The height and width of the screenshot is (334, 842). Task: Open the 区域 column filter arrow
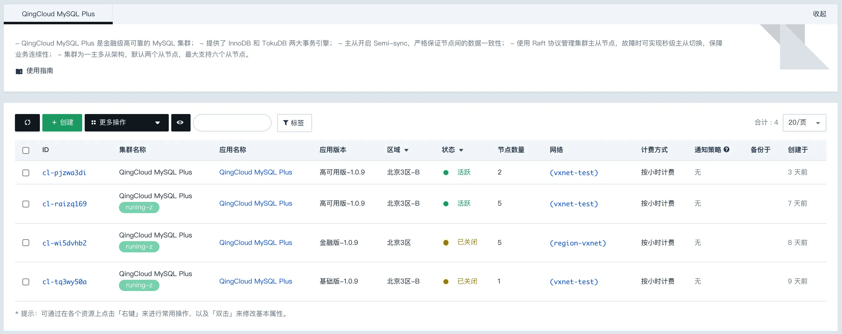pyautogui.click(x=406, y=150)
